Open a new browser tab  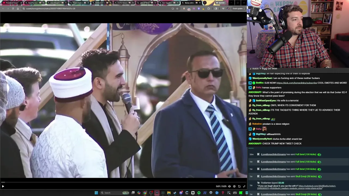coord(204,3)
